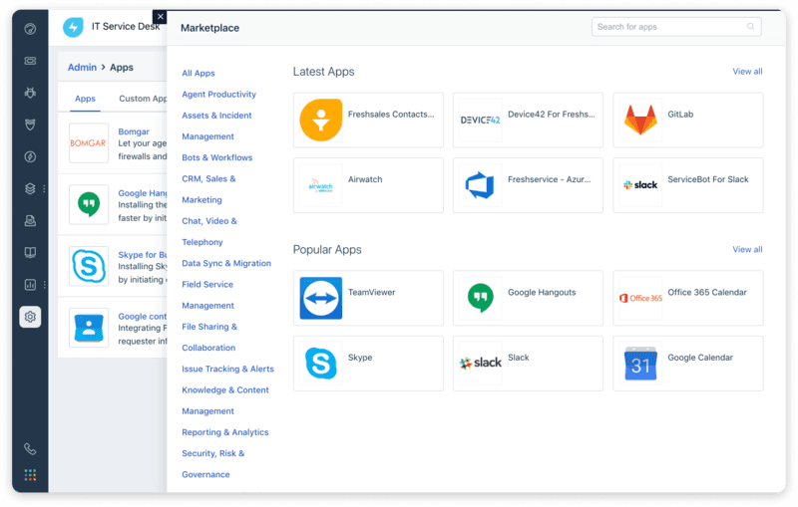The height and width of the screenshot is (507, 798).
Task: Click the Office 365 logo icon
Action: (x=640, y=298)
